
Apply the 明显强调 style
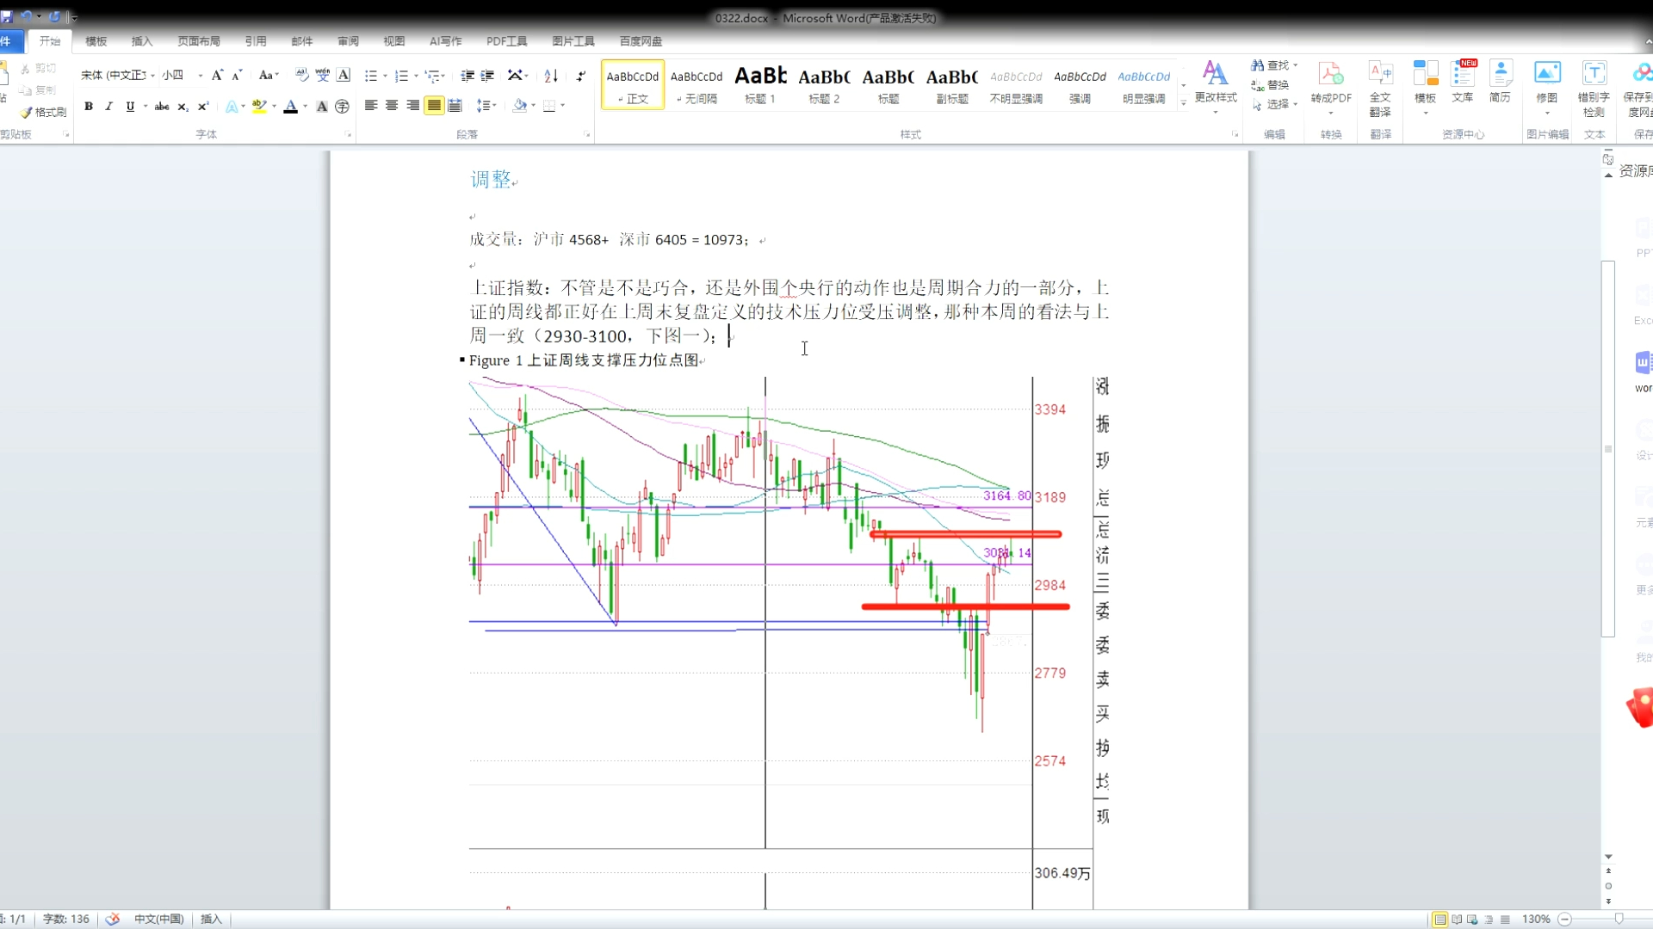click(1144, 85)
